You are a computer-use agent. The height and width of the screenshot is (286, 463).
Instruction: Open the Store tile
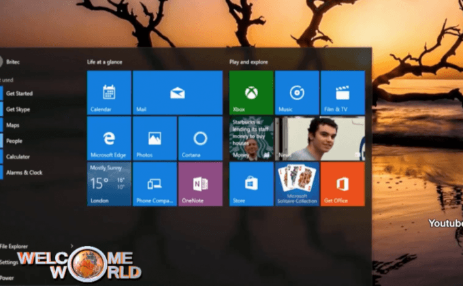251,184
